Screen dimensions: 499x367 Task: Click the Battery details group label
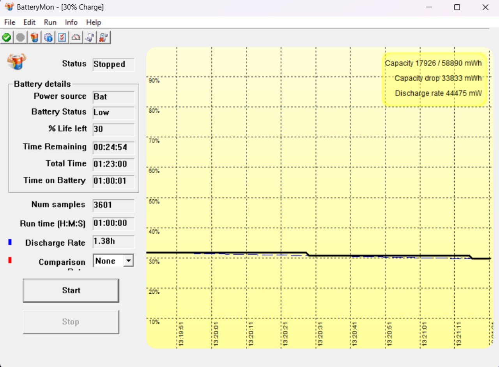(42, 84)
